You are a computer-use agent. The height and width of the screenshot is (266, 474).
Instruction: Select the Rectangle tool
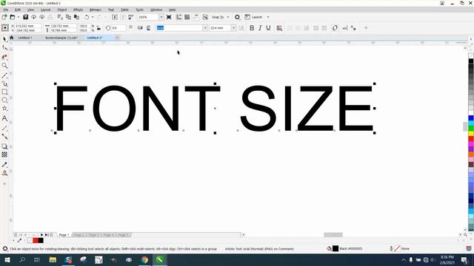point(4,92)
